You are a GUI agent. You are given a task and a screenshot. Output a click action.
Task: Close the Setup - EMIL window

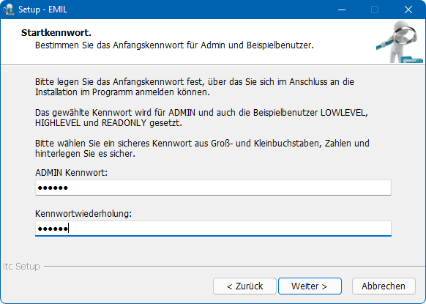click(x=408, y=10)
